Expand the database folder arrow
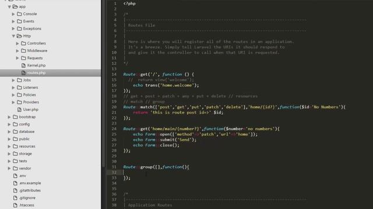 click(9, 132)
